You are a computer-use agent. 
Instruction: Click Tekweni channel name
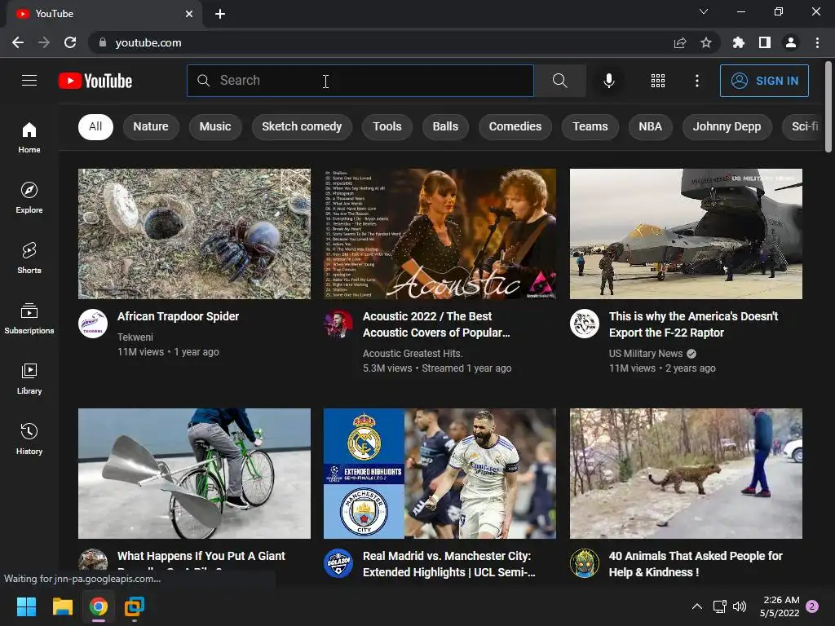(135, 337)
